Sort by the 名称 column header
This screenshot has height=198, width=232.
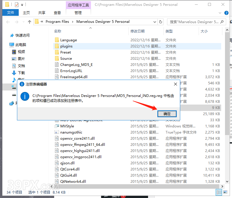[58, 31]
